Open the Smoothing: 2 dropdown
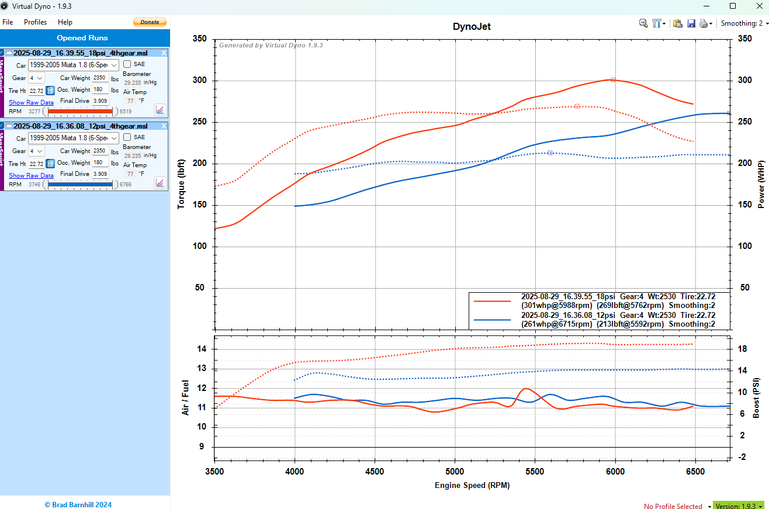This screenshot has height=509, width=769. [743, 23]
